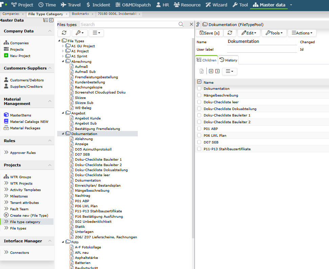Check the P11-P13 Stahlbauzertifikate checkbox
This screenshot has height=269, width=329.
199,149
